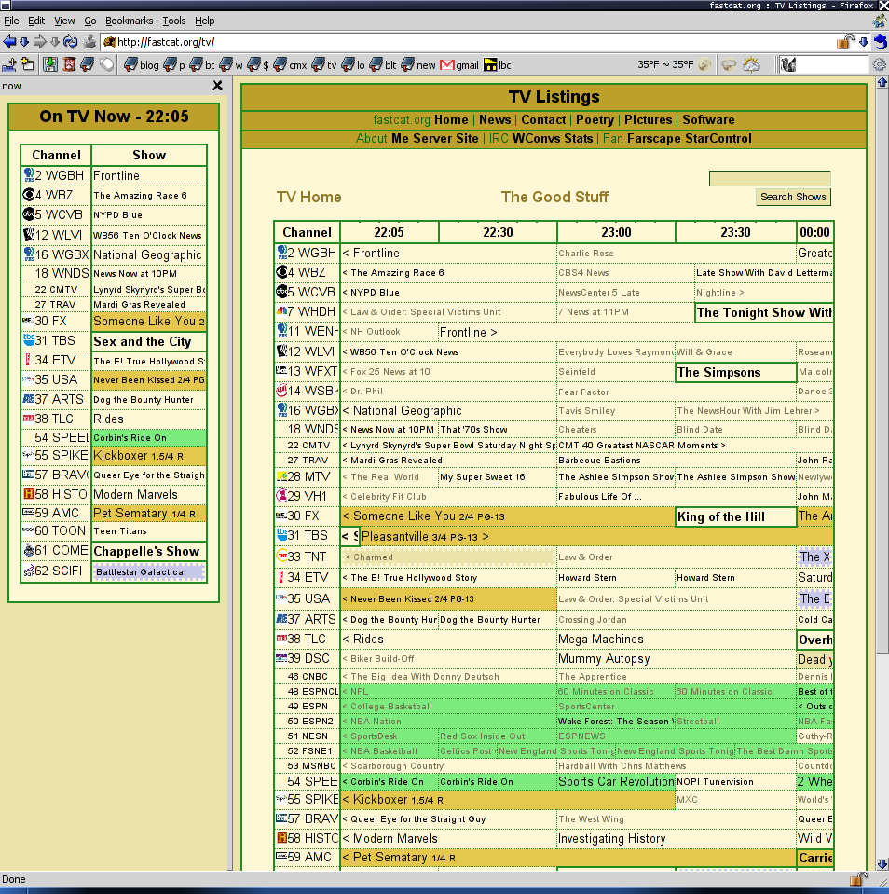Open the Forward history dropdown arrow
The width and height of the screenshot is (889, 894).
point(55,42)
